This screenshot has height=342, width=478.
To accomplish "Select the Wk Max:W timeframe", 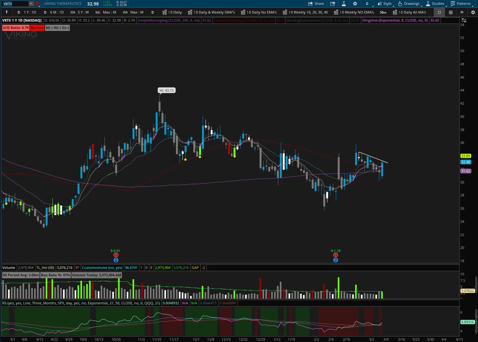I will point(133,12).
